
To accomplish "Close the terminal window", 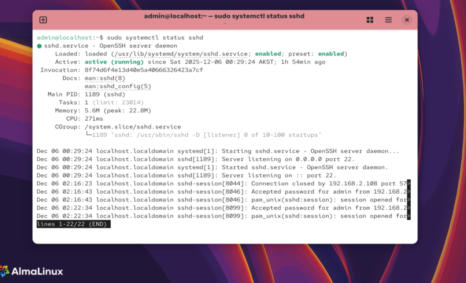I will coord(407,20).
